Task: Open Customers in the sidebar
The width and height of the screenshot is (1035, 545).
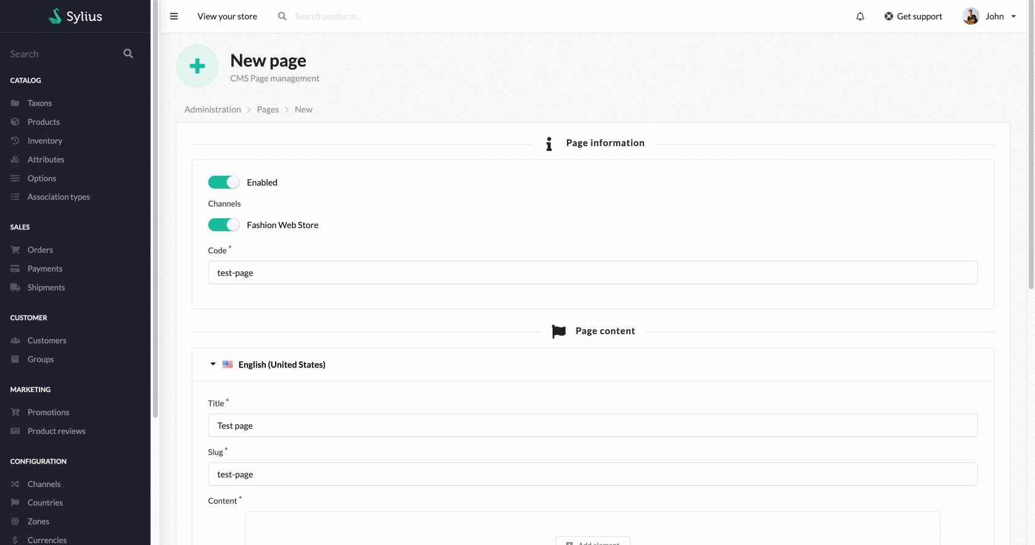Action: 47,340
